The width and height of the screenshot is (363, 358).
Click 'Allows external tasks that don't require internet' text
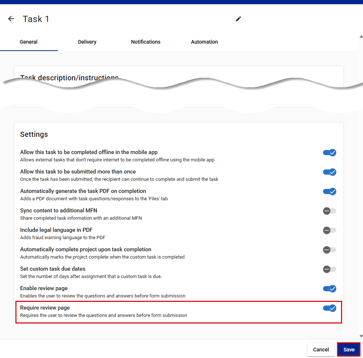click(x=117, y=160)
